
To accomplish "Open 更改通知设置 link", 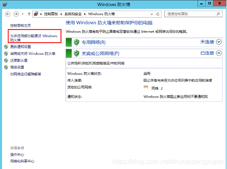I will 20,47.
